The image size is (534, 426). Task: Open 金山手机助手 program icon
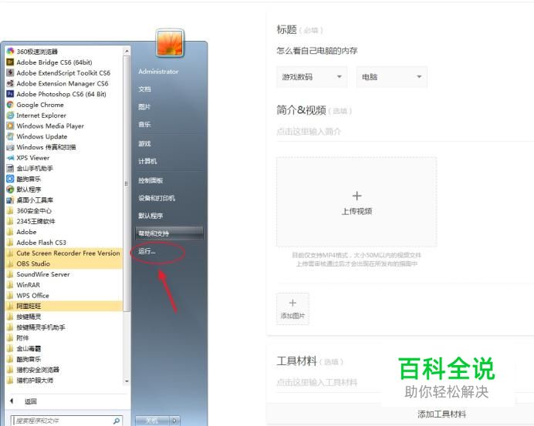10,168
